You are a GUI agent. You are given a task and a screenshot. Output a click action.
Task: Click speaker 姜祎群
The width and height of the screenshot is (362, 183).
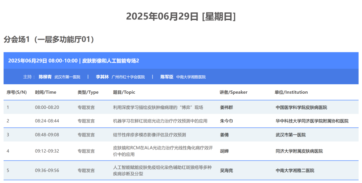(227, 107)
